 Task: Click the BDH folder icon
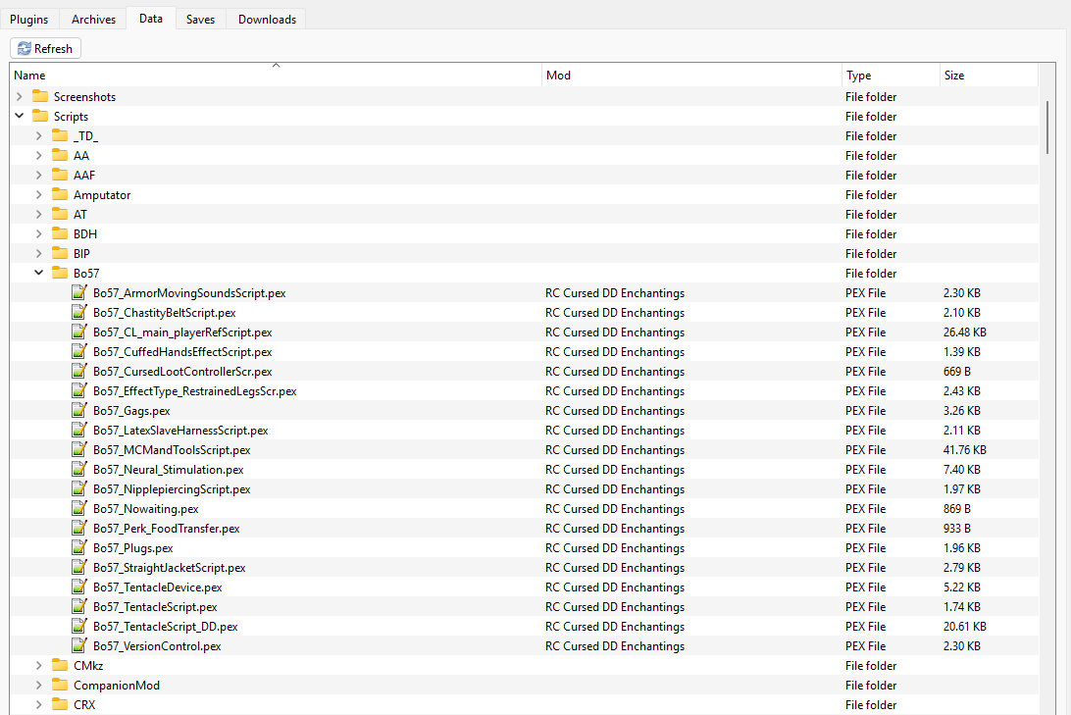tap(60, 233)
